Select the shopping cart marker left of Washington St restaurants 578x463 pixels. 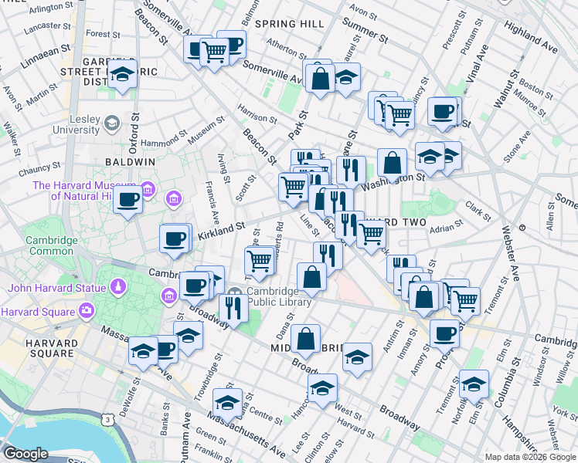click(x=294, y=190)
